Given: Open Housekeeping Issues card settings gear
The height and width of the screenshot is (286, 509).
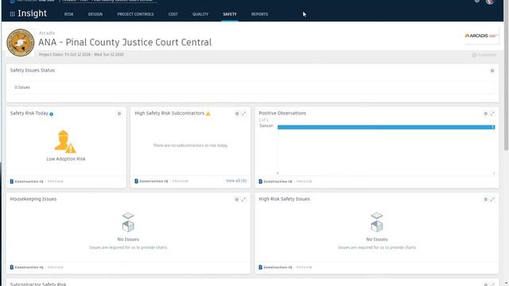Looking at the screenshot, I should (237, 199).
